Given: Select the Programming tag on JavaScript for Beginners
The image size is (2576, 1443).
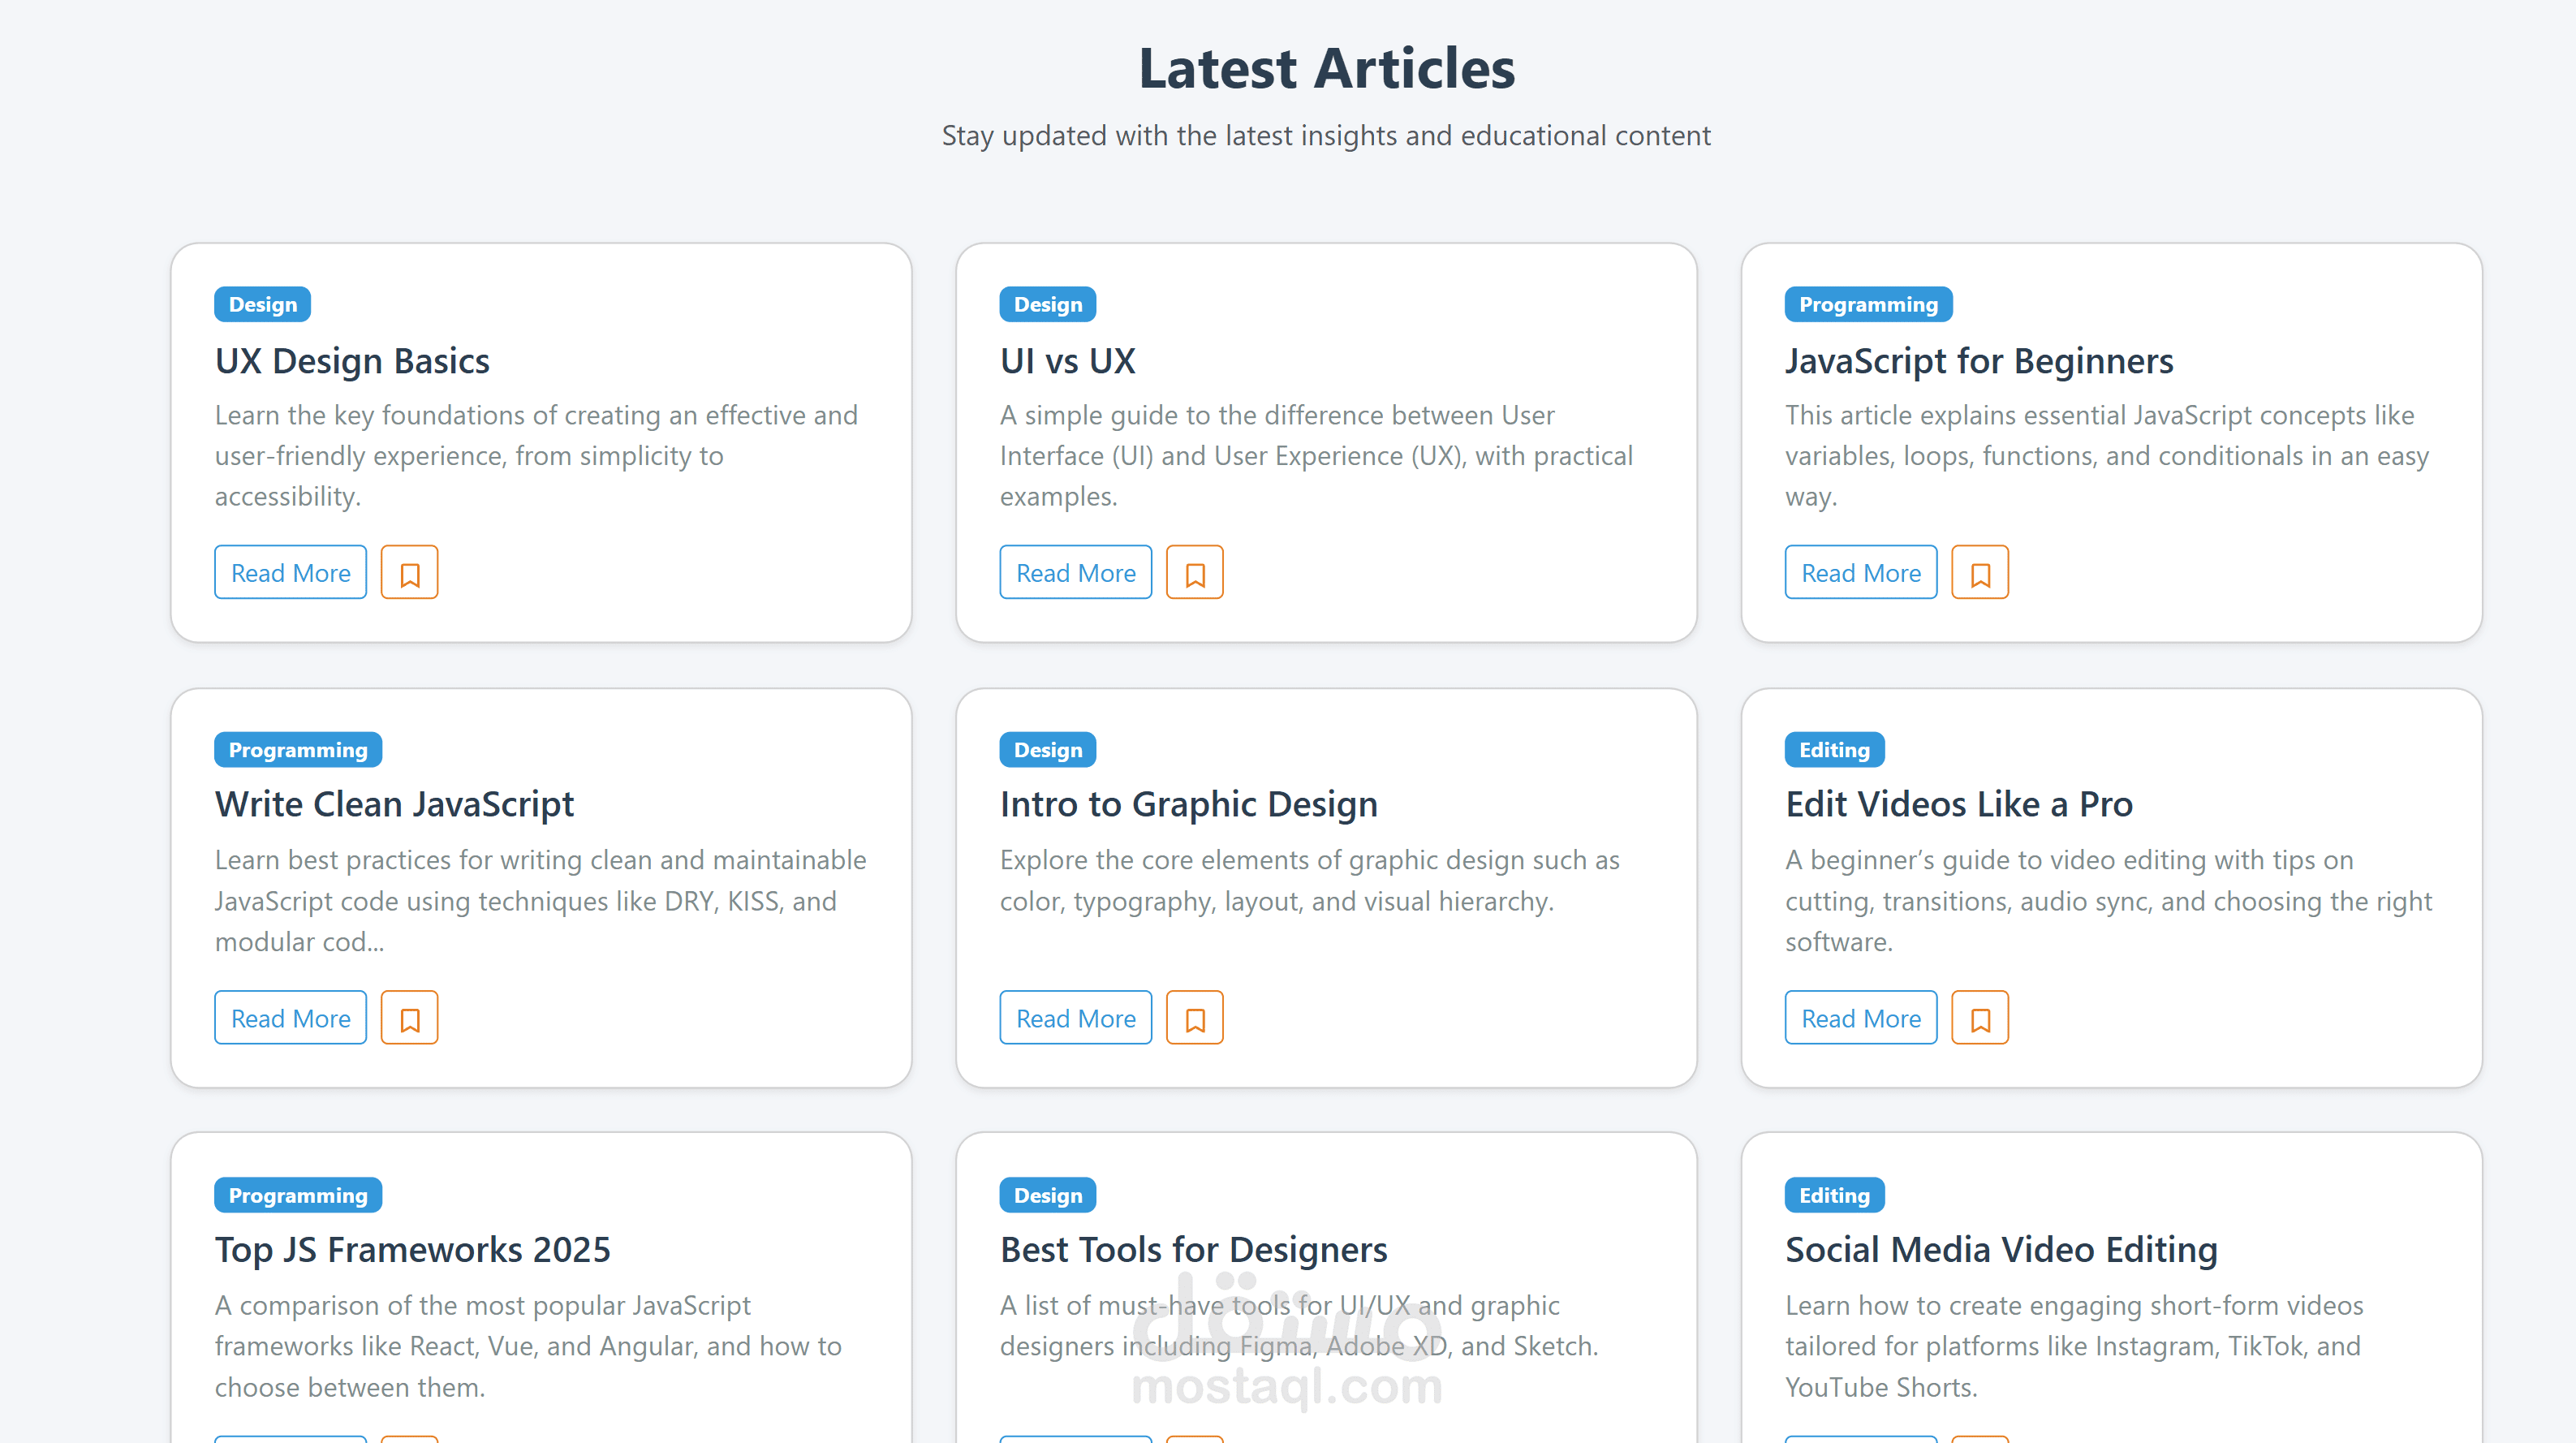Looking at the screenshot, I should pyautogui.click(x=1867, y=304).
